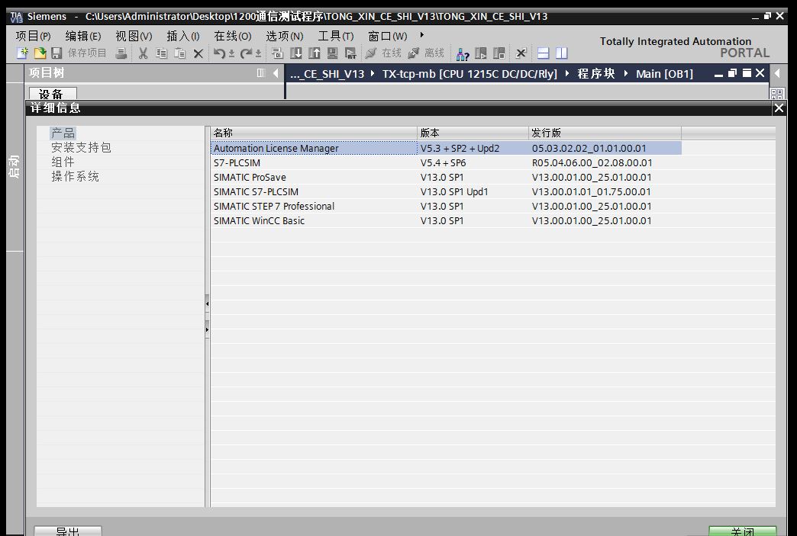Image resolution: width=797 pixels, height=536 pixels.
Task: Click the Start CPU icon
Action: [x=481, y=53]
